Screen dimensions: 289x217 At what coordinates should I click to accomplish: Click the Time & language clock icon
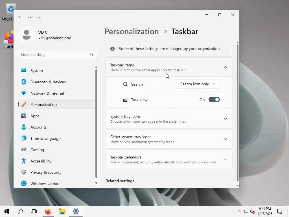24,138
